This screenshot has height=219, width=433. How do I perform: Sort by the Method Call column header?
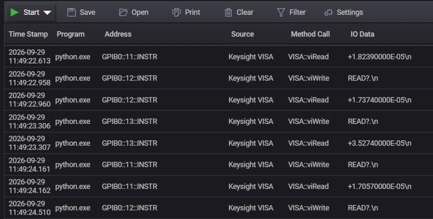[x=310, y=34]
